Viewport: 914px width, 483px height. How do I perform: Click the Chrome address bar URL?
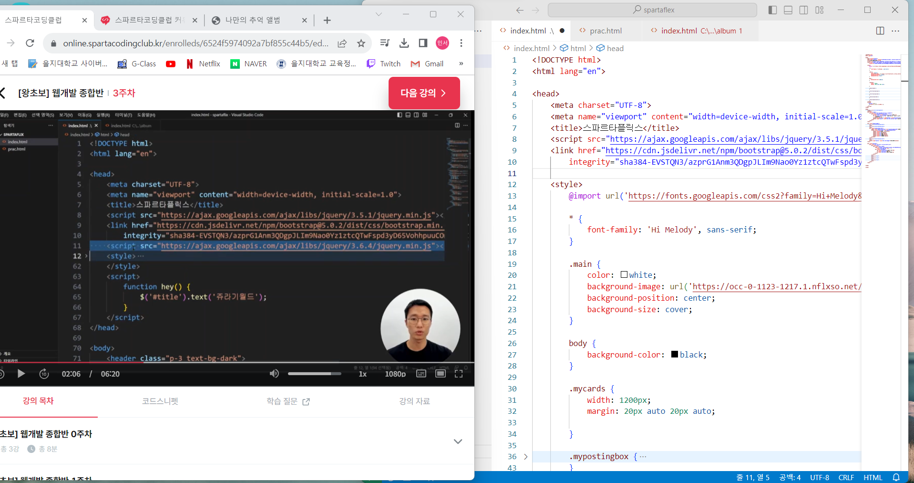point(195,43)
